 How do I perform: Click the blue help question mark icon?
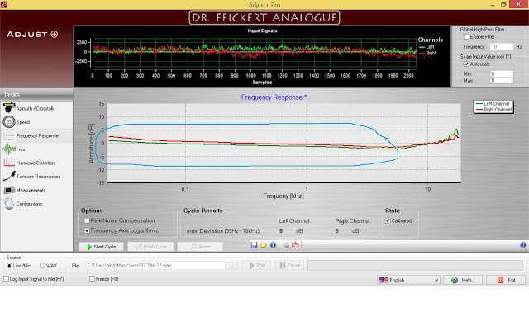pyautogui.click(x=523, y=245)
